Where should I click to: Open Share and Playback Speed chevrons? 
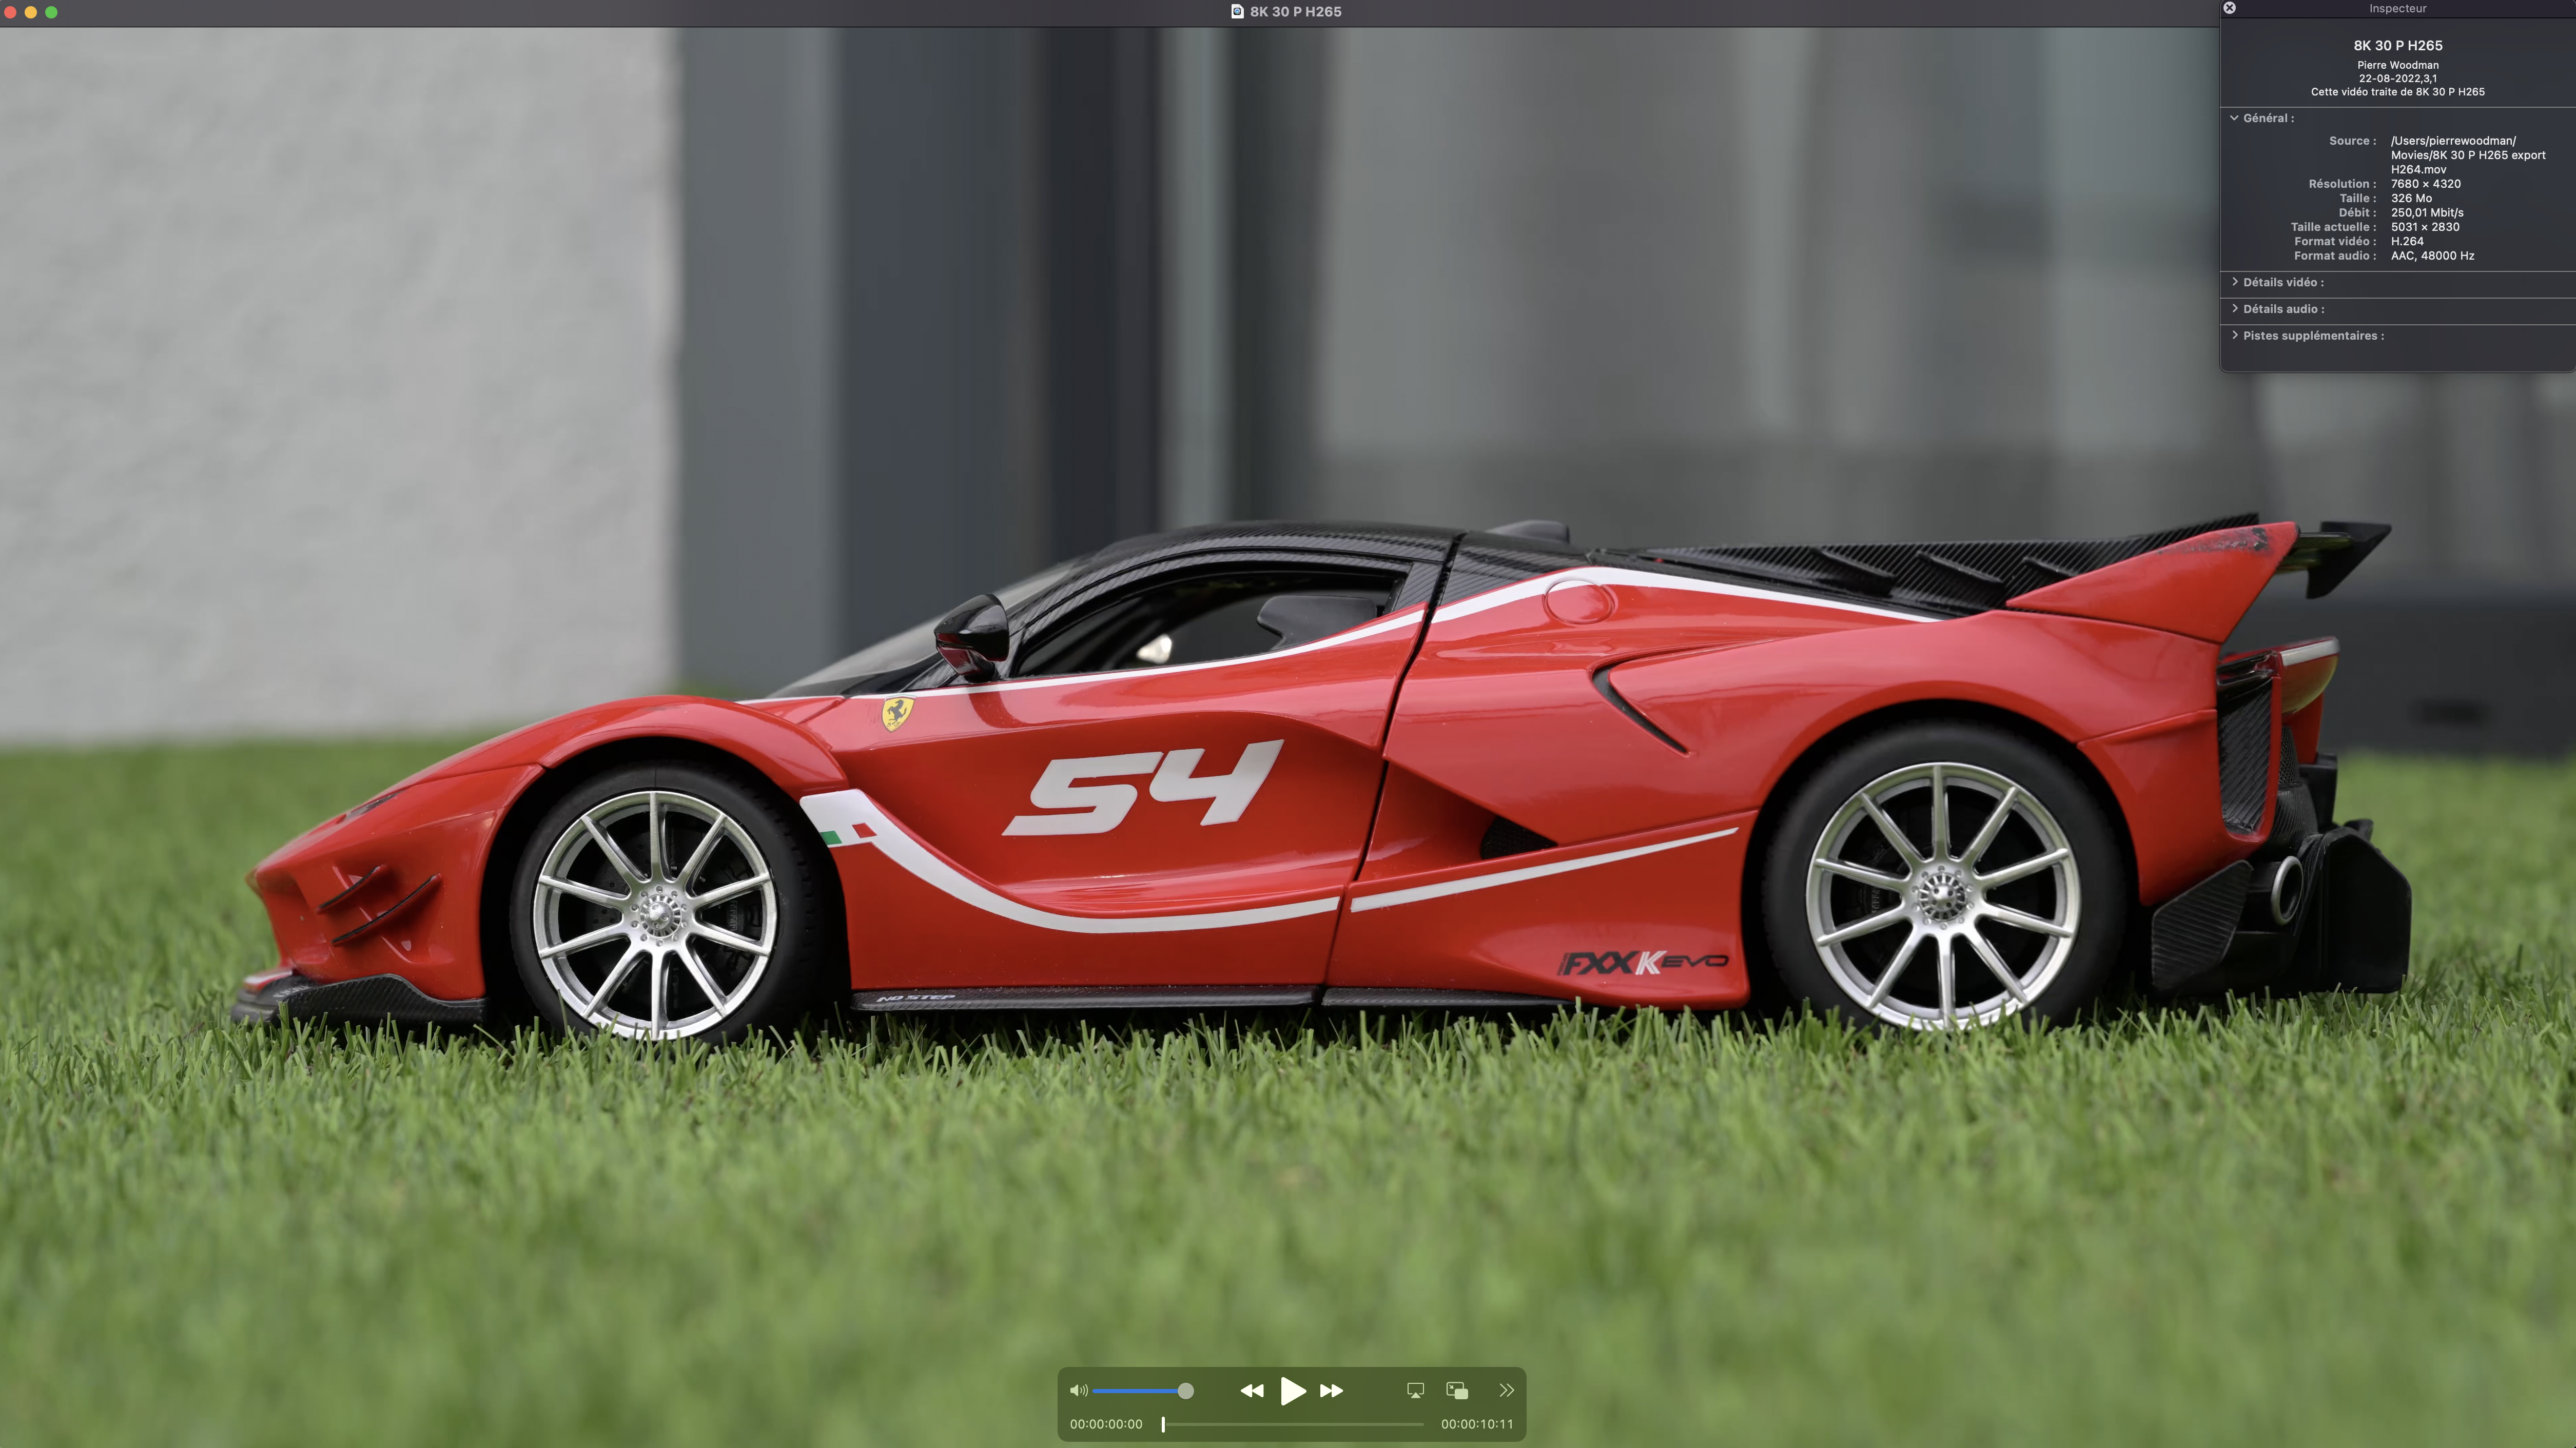click(x=1506, y=1390)
